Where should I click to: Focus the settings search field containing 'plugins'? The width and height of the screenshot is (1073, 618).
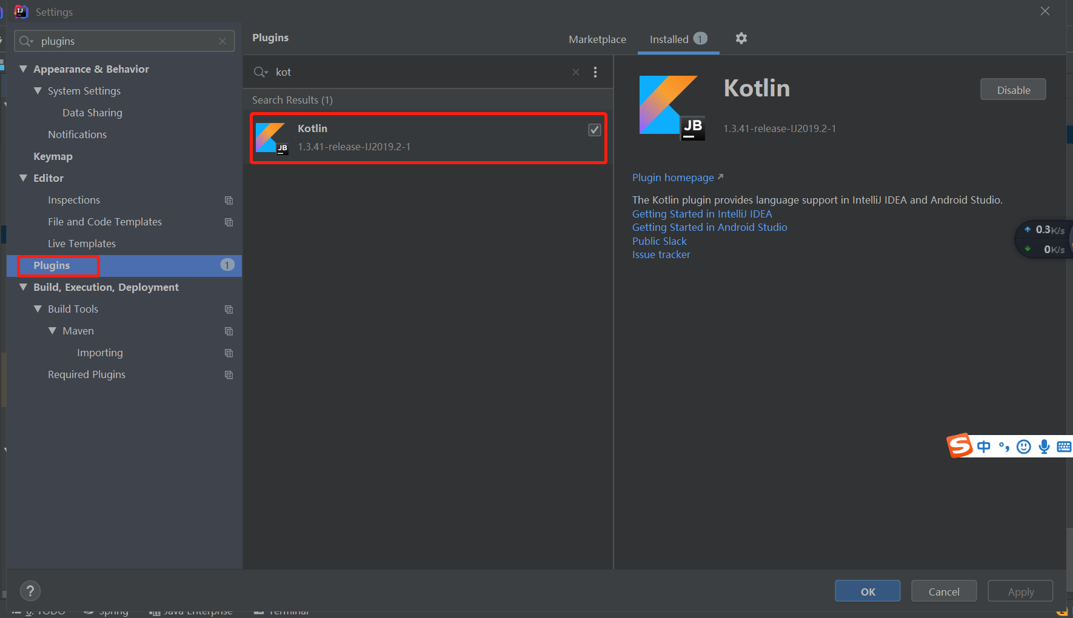124,41
